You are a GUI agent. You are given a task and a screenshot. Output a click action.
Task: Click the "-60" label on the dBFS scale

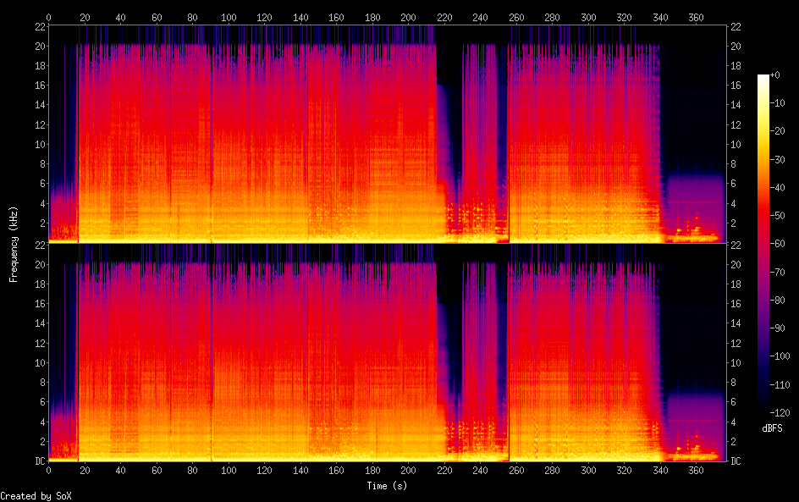click(x=777, y=244)
